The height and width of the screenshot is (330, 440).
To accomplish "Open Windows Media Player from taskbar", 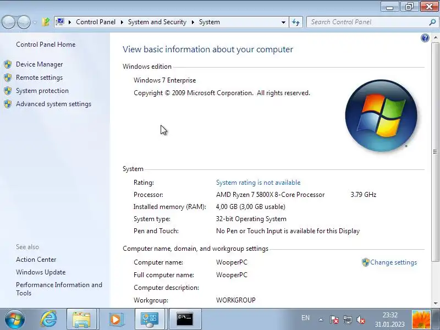I will (x=116, y=319).
